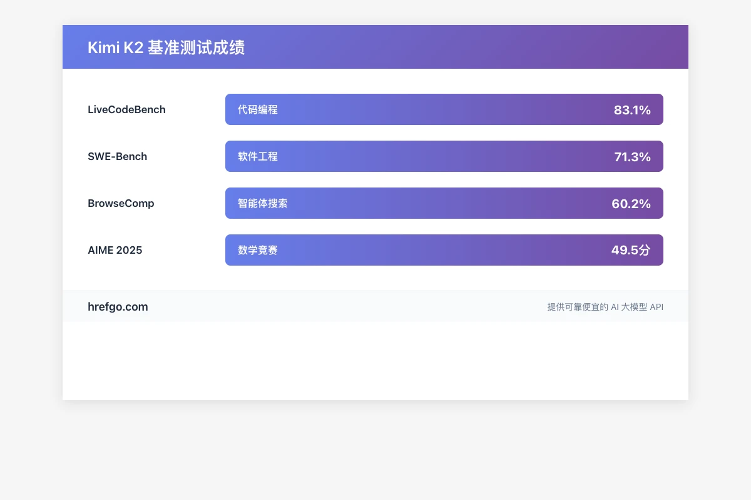The height and width of the screenshot is (500, 751).
Task: Click the 数学竞赛 progress bar
Action: pyautogui.click(x=444, y=250)
